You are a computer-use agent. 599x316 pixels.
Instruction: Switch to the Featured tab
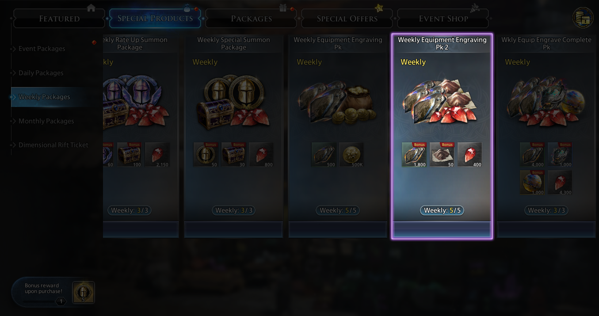pyautogui.click(x=60, y=19)
